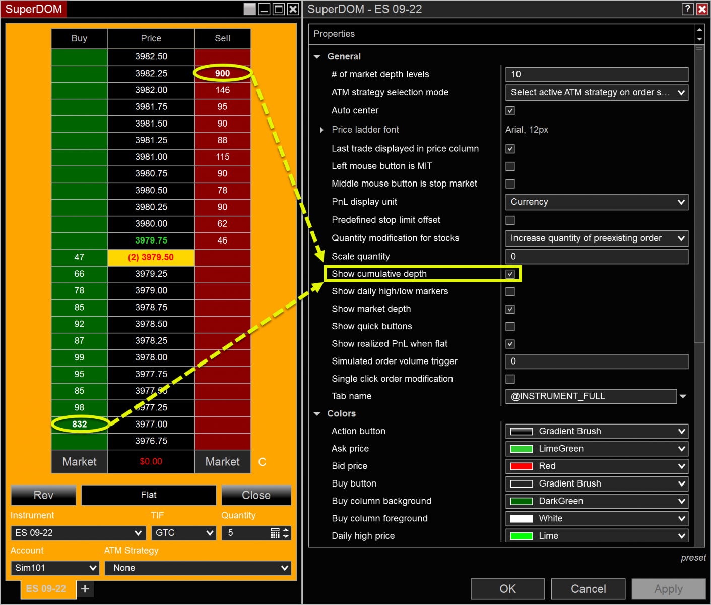Click the scrollbar up arrow in the Properties panel

699,29
